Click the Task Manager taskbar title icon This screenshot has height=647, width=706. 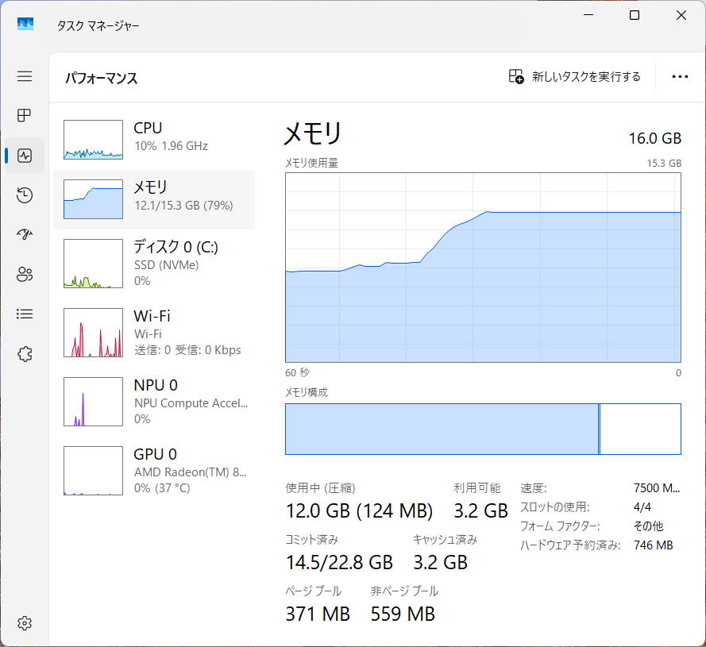pos(26,24)
